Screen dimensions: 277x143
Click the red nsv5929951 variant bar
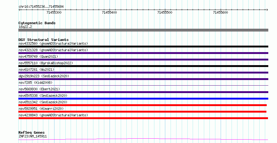click(x=142, y=112)
